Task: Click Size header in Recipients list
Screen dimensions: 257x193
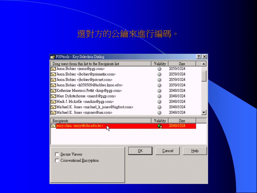Action: [x=182, y=121]
